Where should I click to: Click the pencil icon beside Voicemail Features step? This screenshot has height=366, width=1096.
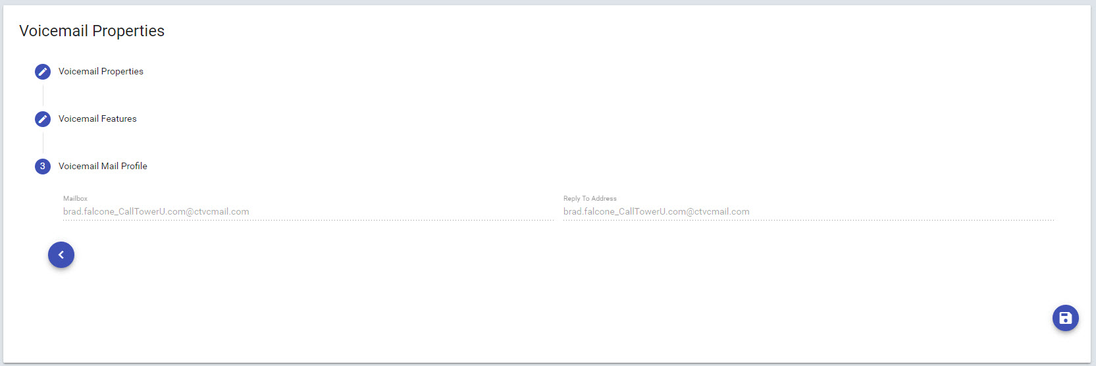pos(43,119)
